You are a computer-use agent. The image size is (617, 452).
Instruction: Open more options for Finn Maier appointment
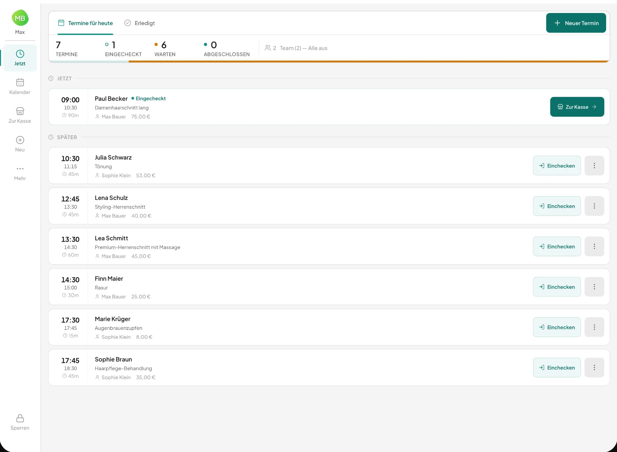pyautogui.click(x=594, y=287)
